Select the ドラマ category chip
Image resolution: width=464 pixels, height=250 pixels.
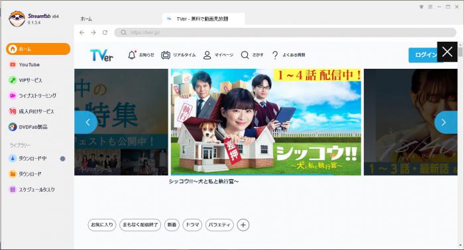(192, 225)
